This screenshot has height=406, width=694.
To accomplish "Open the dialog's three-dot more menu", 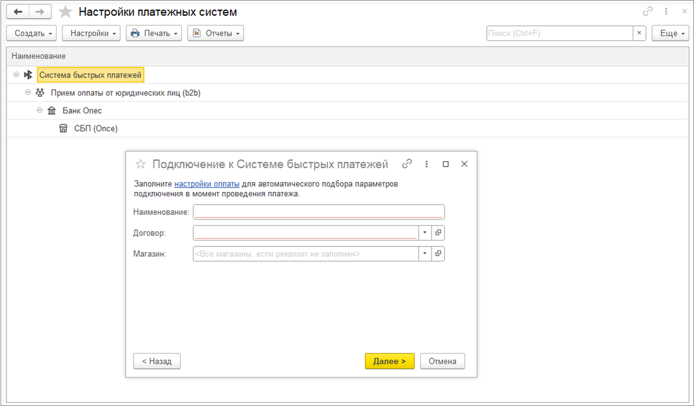I will pos(427,164).
